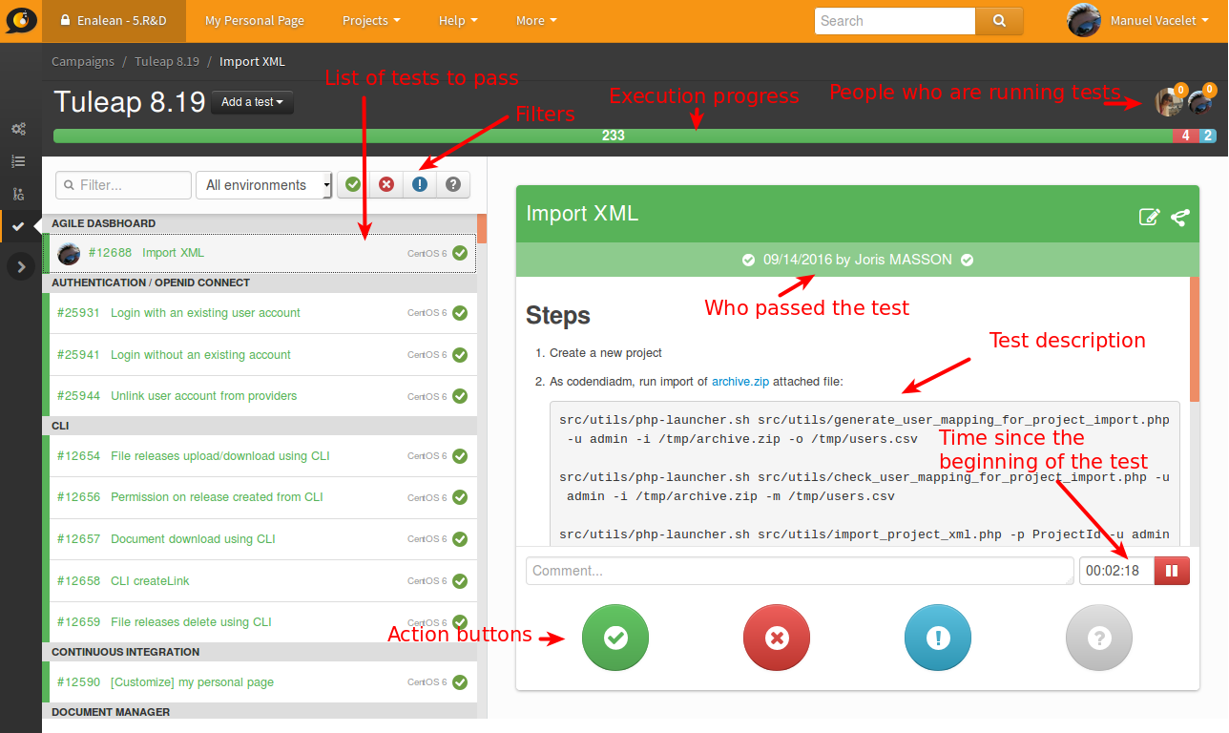
Task: Select test Document download using CLI
Action: [x=260, y=539]
